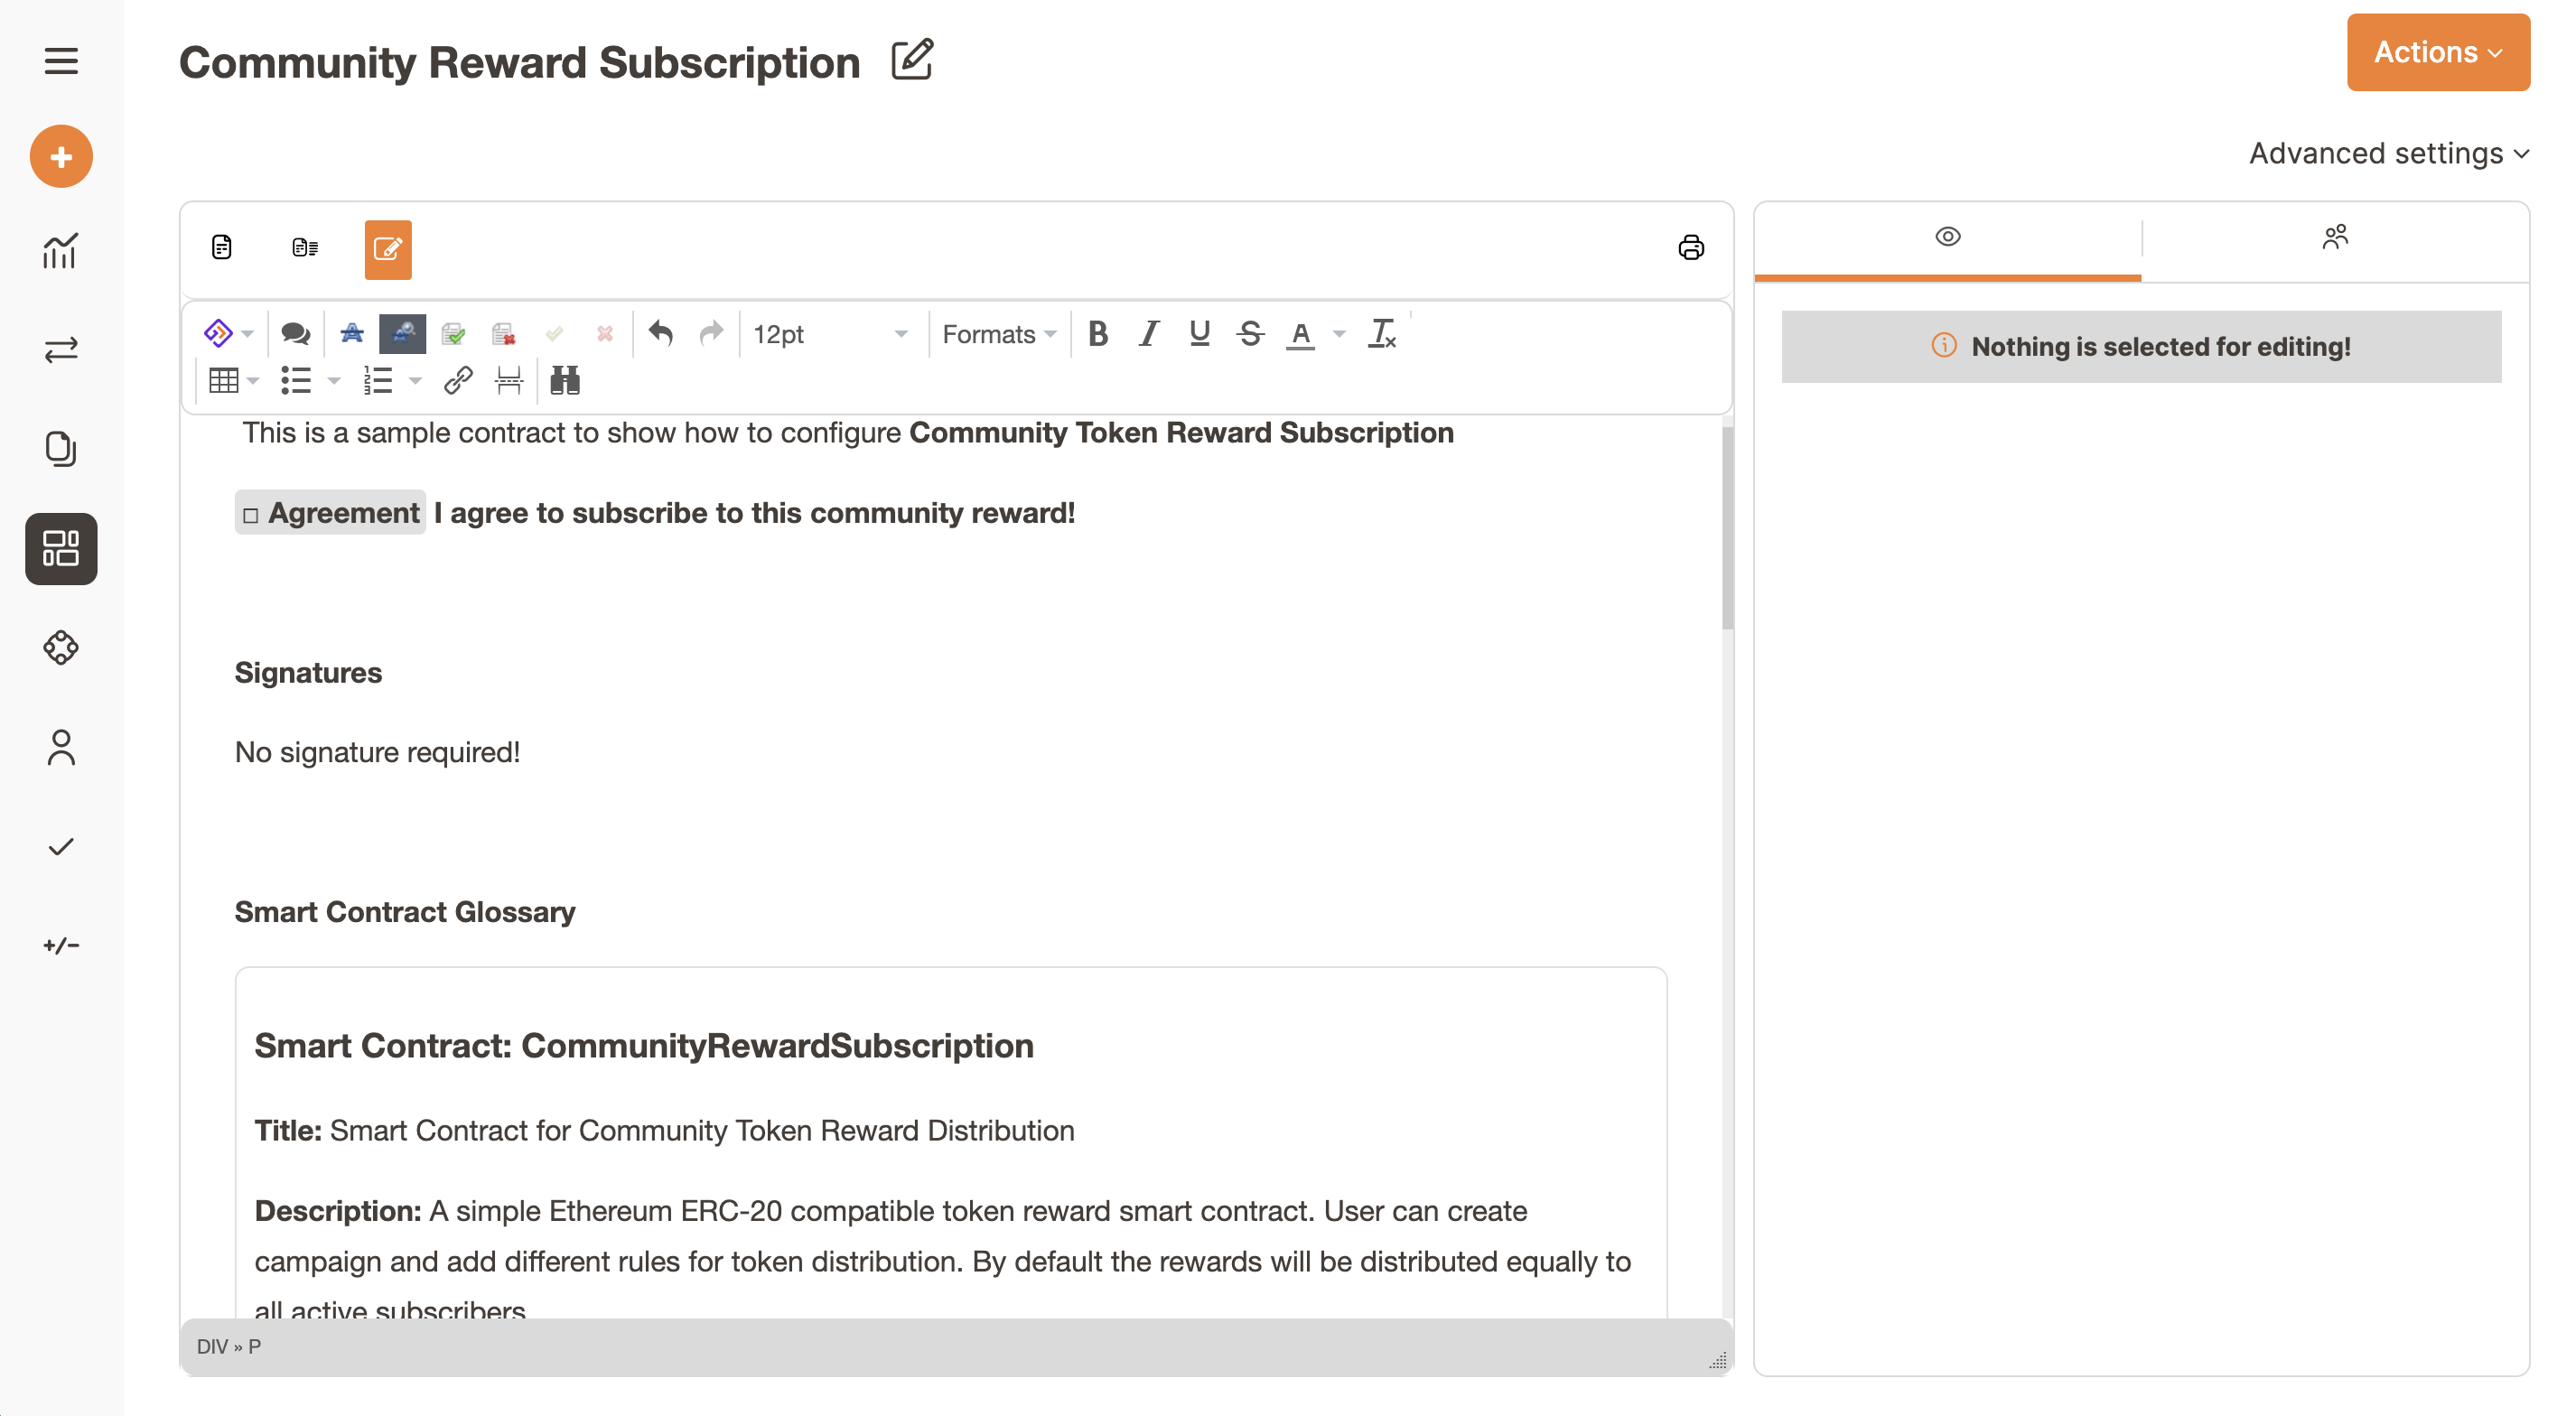Open the Formats dropdown
Image resolution: width=2576 pixels, height=1416 pixels.
click(x=999, y=334)
